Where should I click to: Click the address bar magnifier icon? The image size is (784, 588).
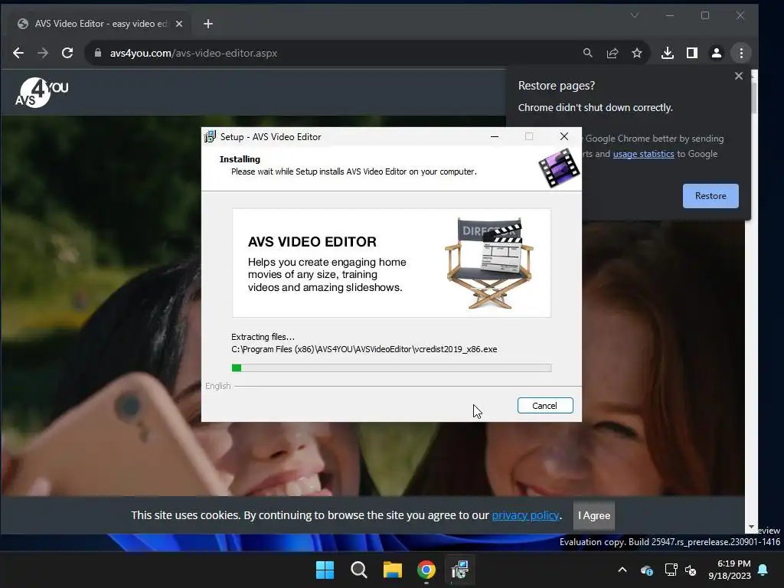pyautogui.click(x=588, y=53)
